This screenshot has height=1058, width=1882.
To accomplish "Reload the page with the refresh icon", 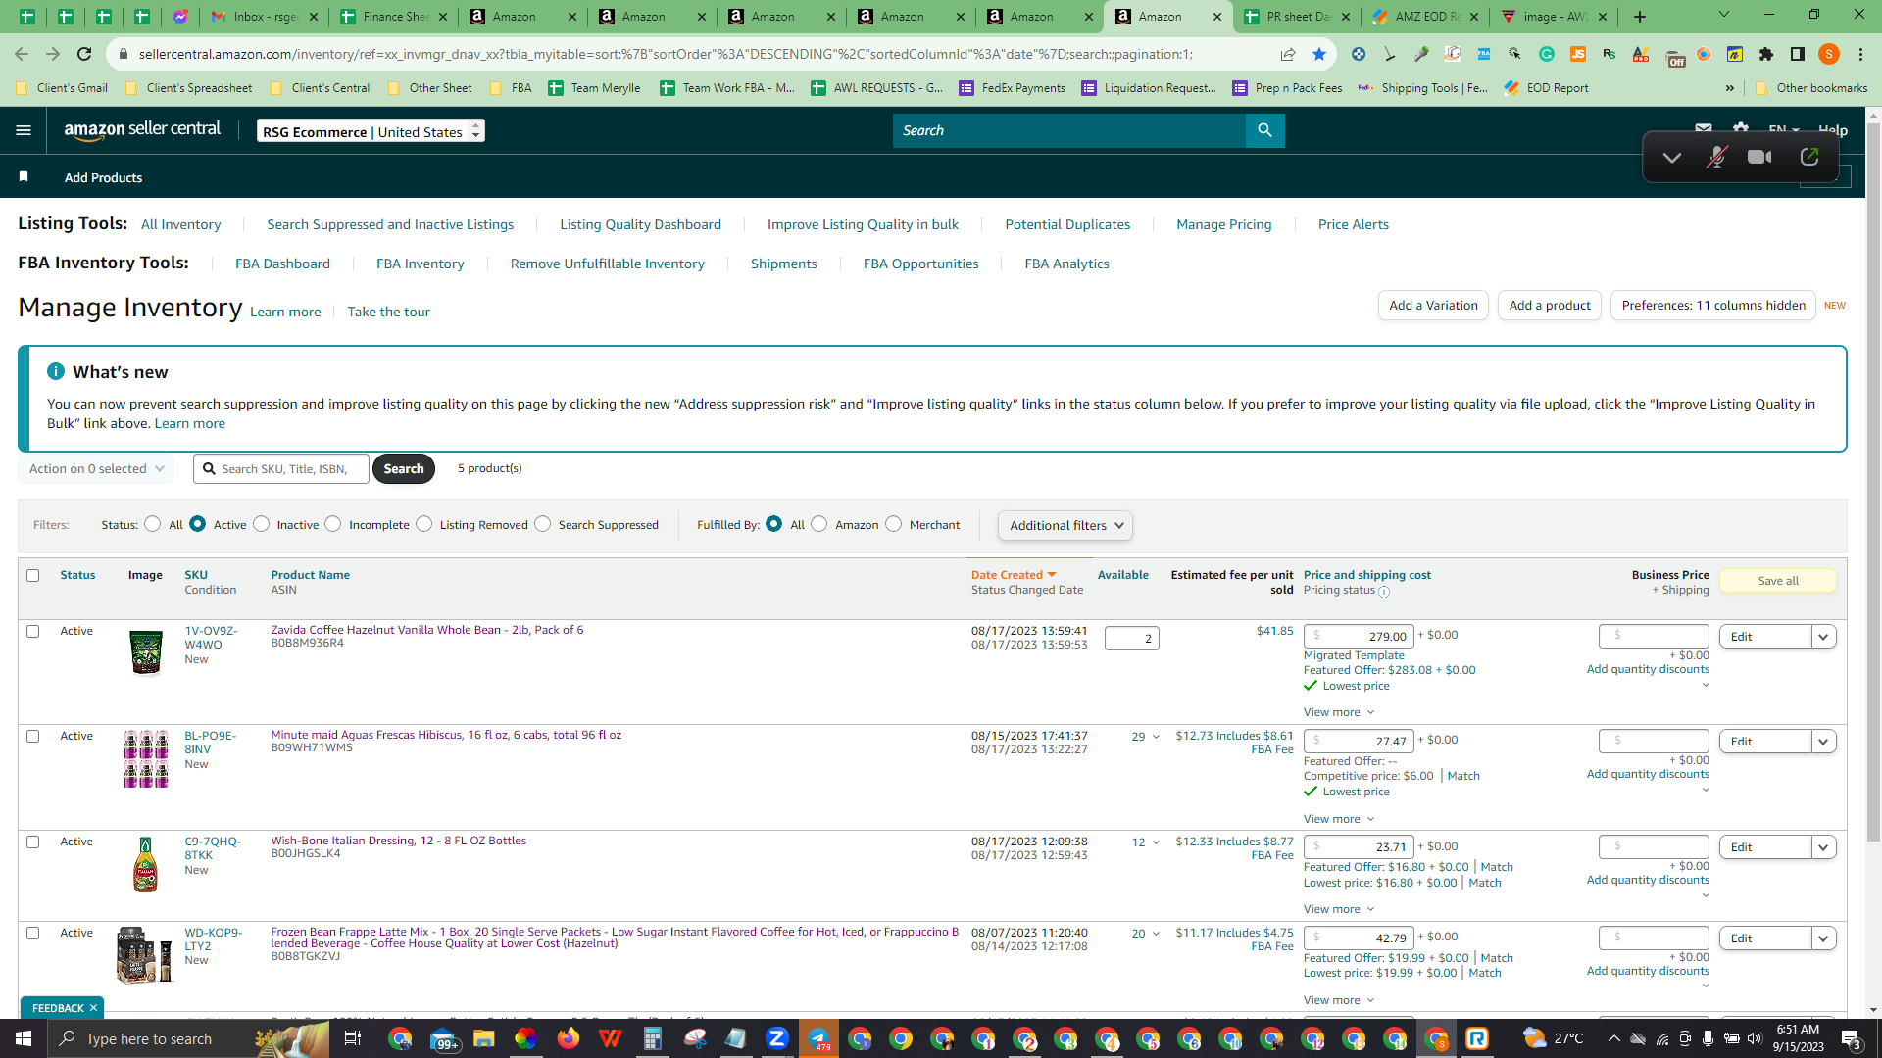I will click(x=84, y=54).
